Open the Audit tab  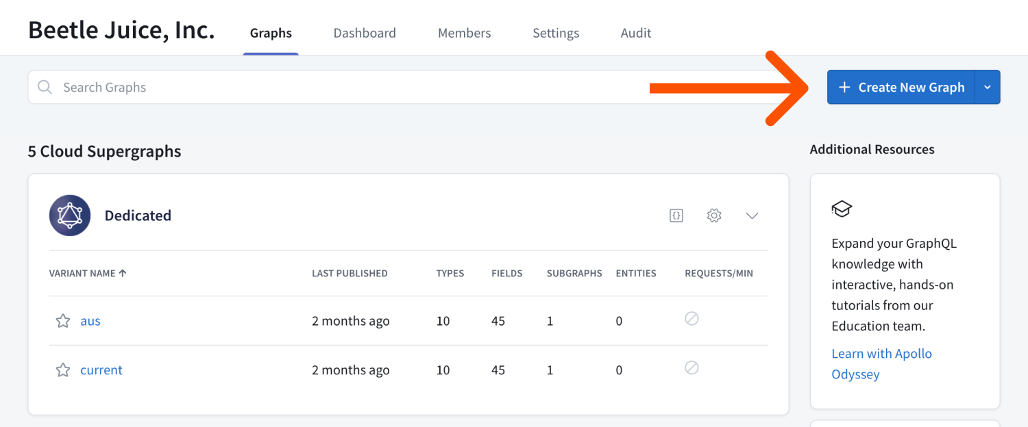pos(635,32)
